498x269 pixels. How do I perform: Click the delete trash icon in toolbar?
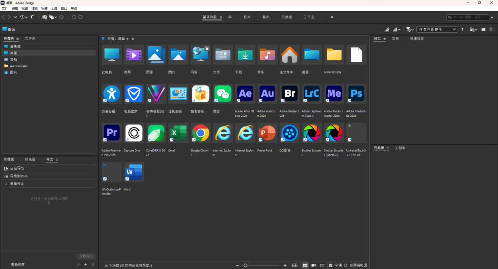click(491, 30)
